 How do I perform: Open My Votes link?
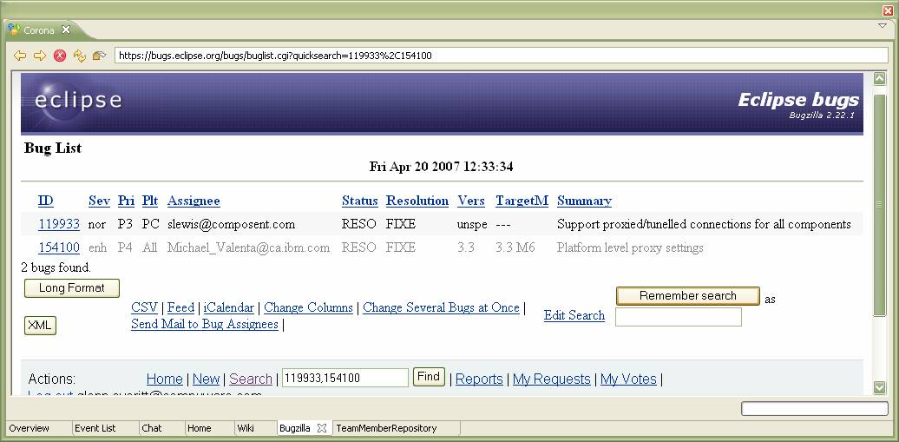[x=628, y=379]
